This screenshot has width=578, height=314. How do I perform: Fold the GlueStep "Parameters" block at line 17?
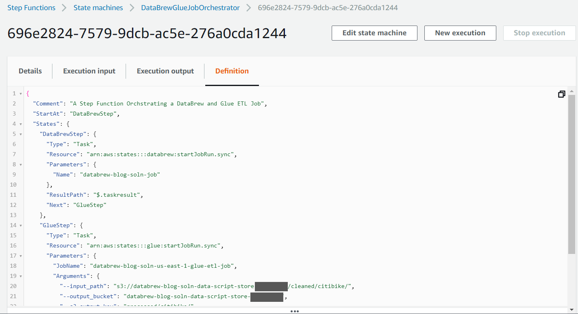[21, 256]
